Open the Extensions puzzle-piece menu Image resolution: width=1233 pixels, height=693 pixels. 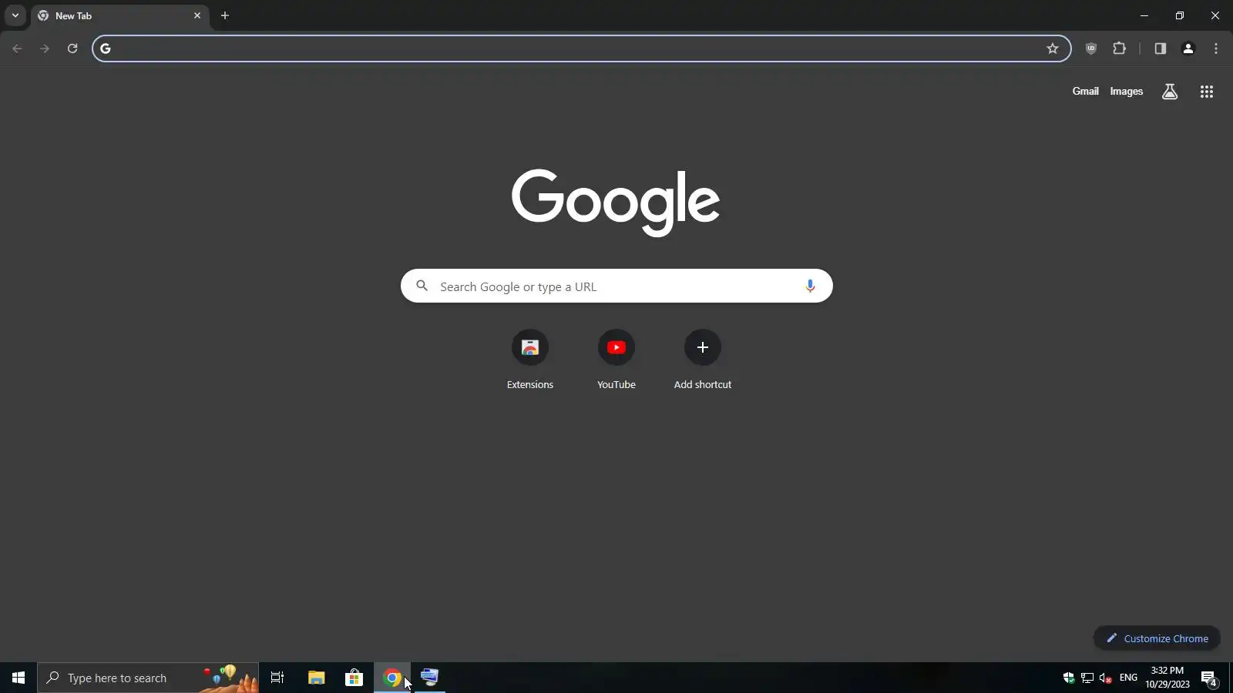tap(1120, 49)
